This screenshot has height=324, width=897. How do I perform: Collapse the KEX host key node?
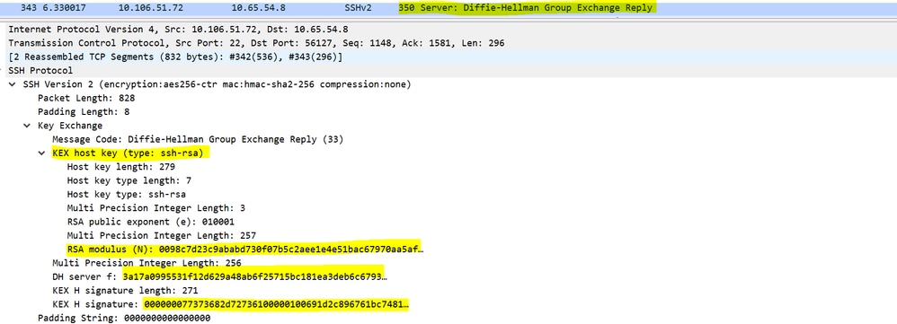tap(41, 153)
